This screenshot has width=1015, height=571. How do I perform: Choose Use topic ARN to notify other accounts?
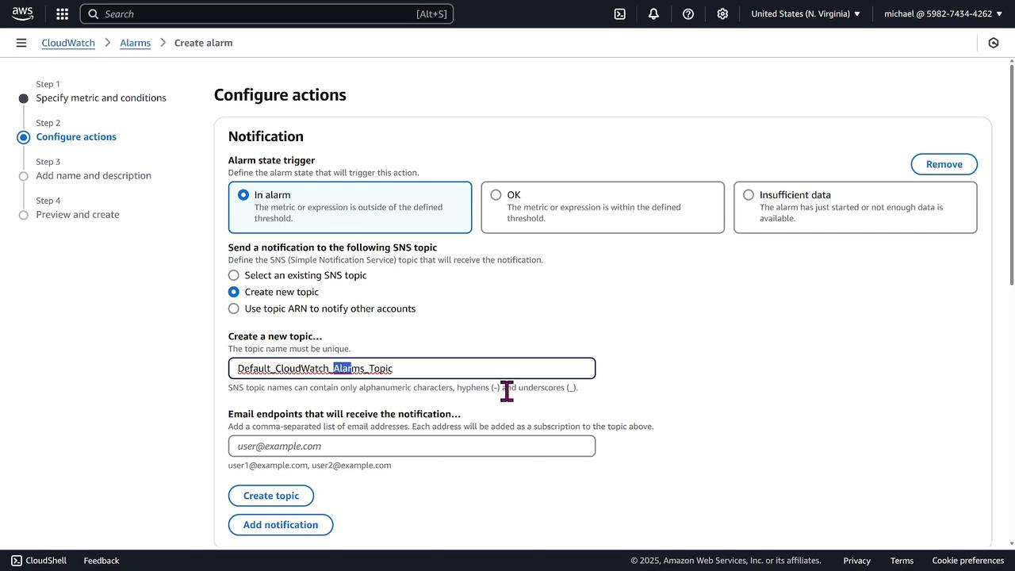click(x=234, y=308)
